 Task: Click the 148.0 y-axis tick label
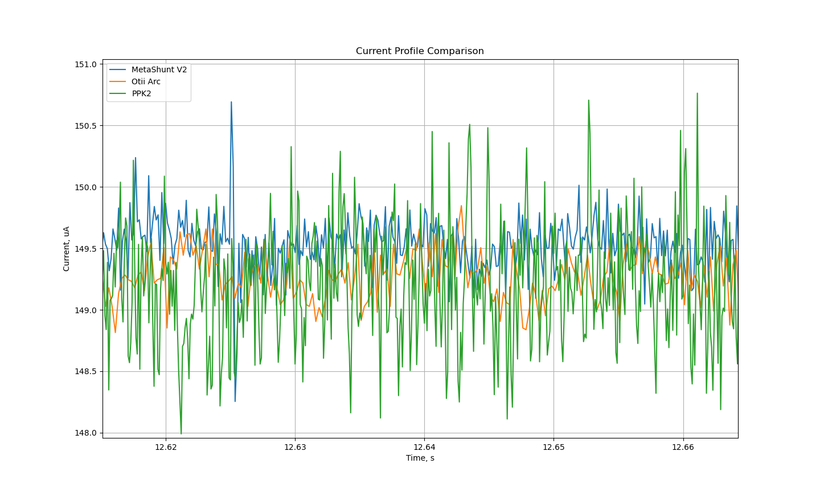[86, 433]
